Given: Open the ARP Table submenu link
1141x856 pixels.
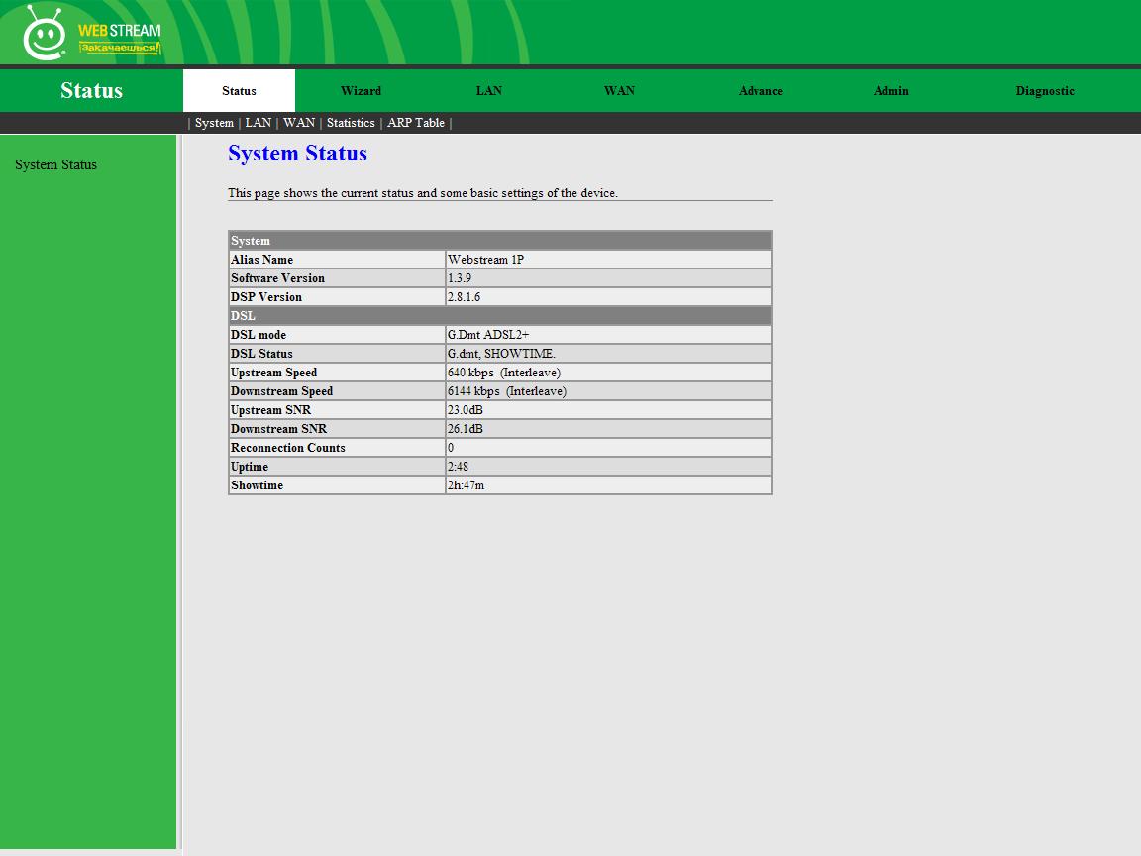Looking at the screenshot, I should 415,123.
